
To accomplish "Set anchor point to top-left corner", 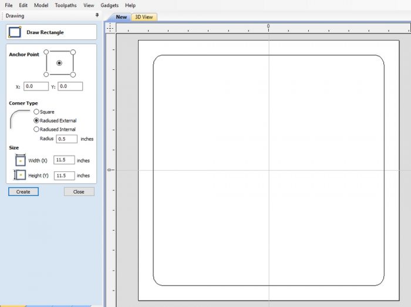I will (46, 52).
